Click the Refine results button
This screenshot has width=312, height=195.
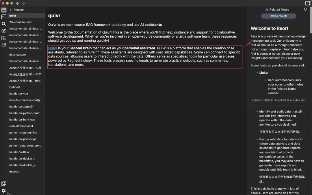tap(278, 16)
